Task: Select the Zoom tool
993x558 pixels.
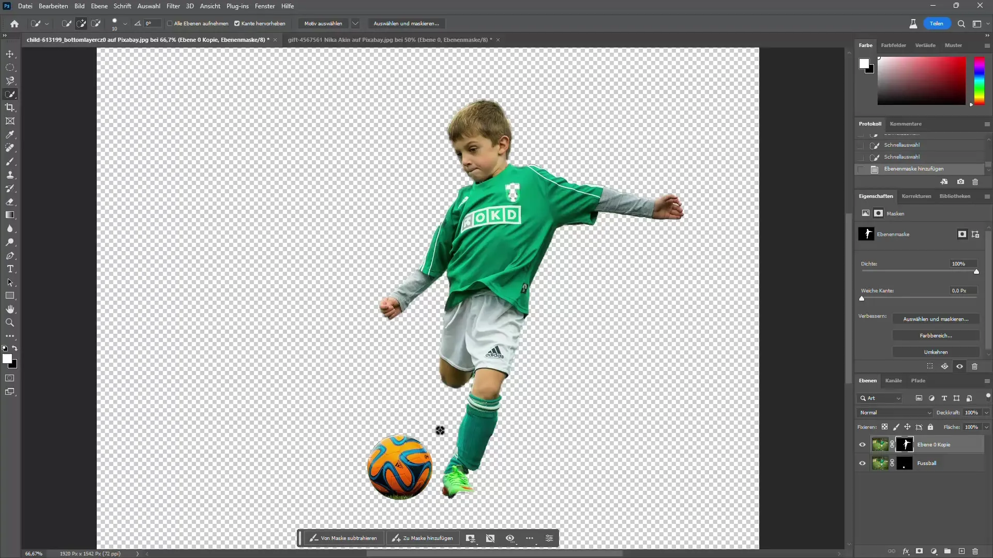Action: pos(10,322)
